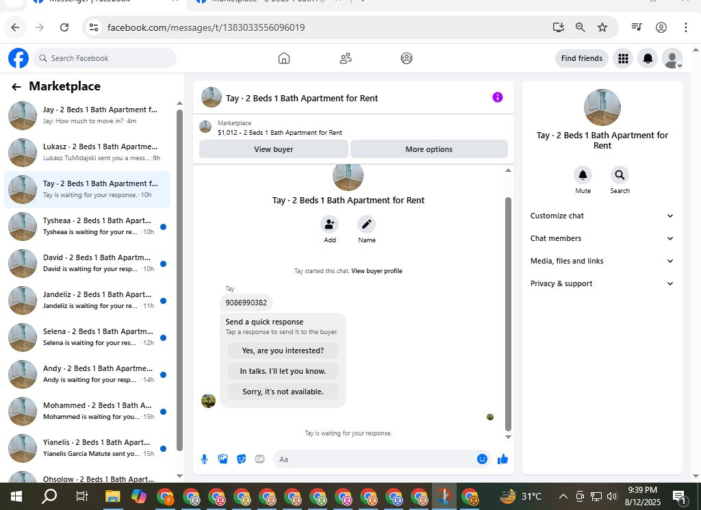Open the notifications bell in header
Image resolution: width=701 pixels, height=510 pixels.
(648, 59)
